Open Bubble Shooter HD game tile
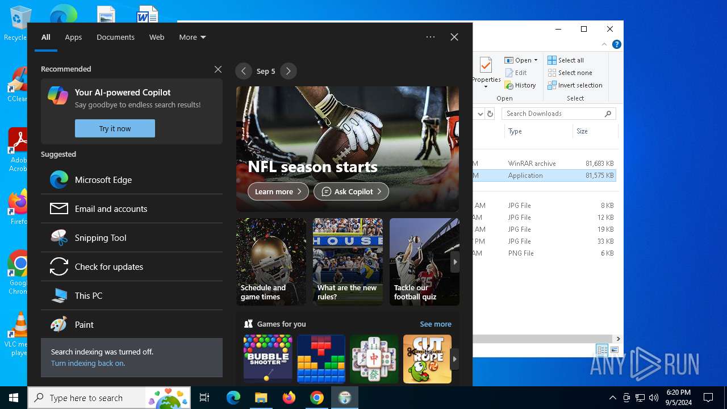The width and height of the screenshot is (727, 409). coord(268,358)
